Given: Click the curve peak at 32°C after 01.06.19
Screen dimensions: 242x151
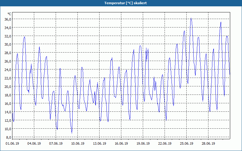Looking at the screenshot, I should pyautogui.click(x=25, y=37).
